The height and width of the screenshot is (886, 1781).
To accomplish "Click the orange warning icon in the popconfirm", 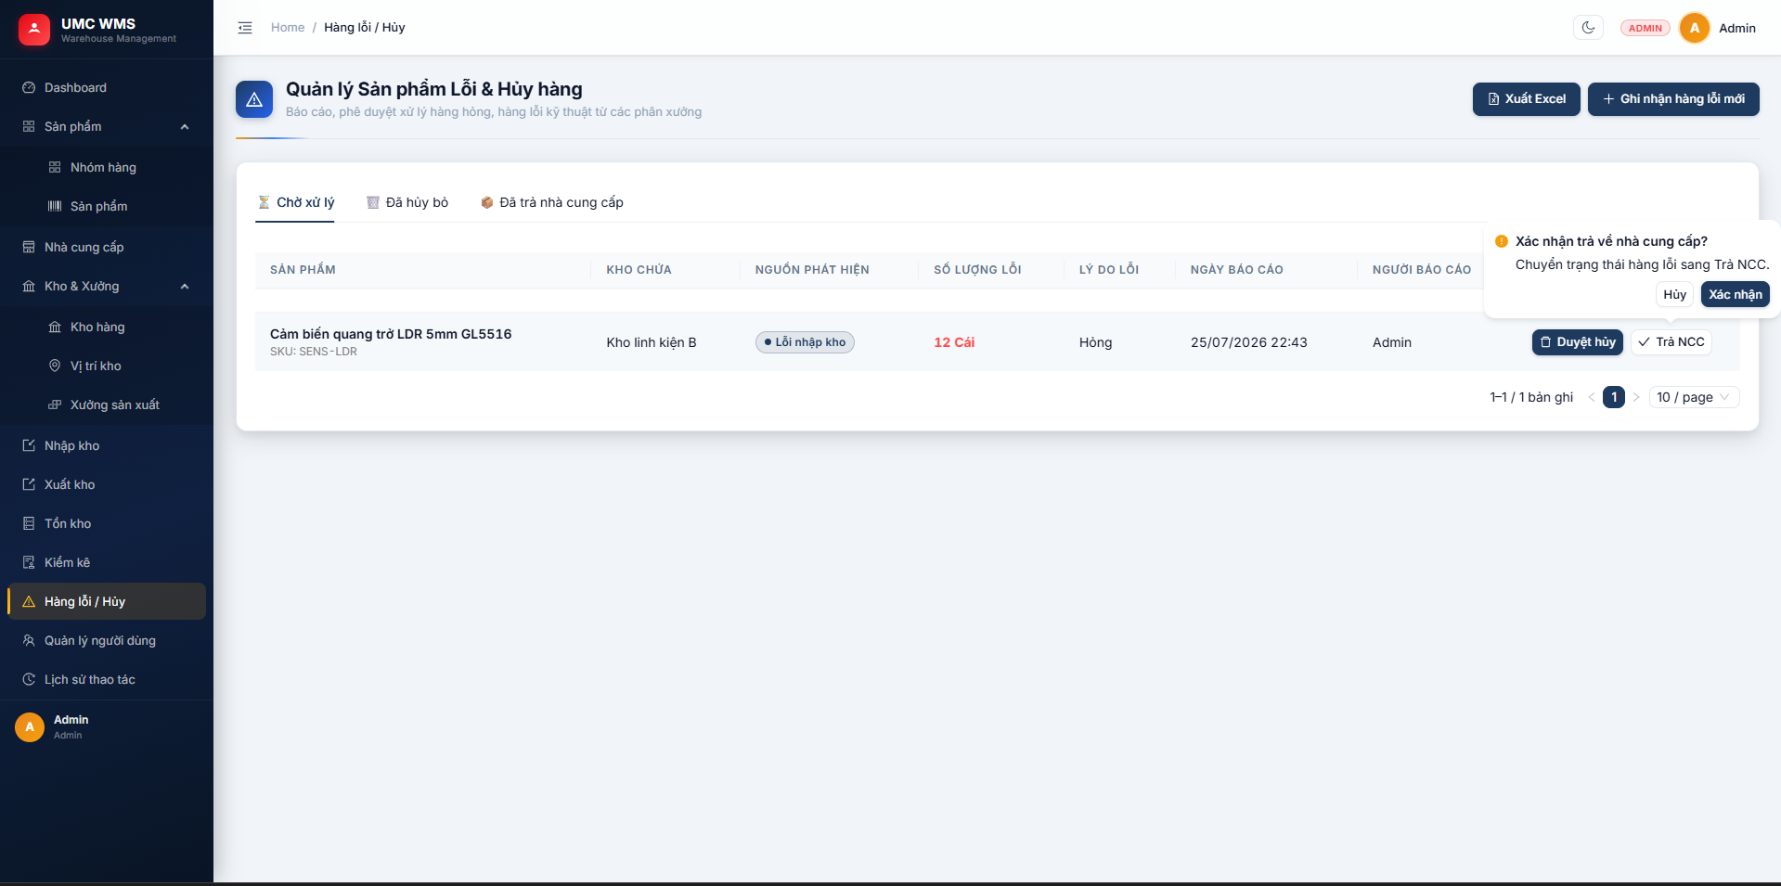I will point(1501,241).
